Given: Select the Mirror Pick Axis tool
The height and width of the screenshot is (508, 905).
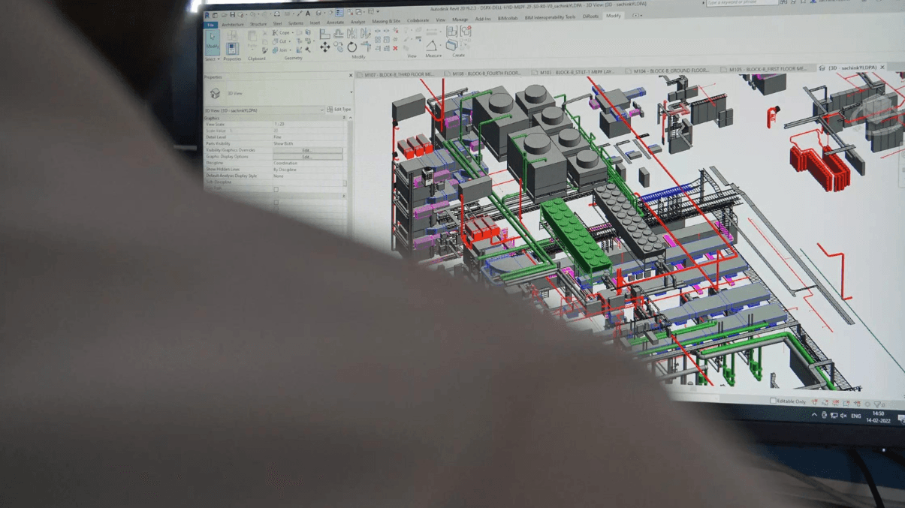Looking at the screenshot, I should [x=351, y=34].
